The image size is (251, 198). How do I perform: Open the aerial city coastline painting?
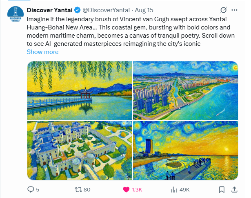tap(186, 91)
